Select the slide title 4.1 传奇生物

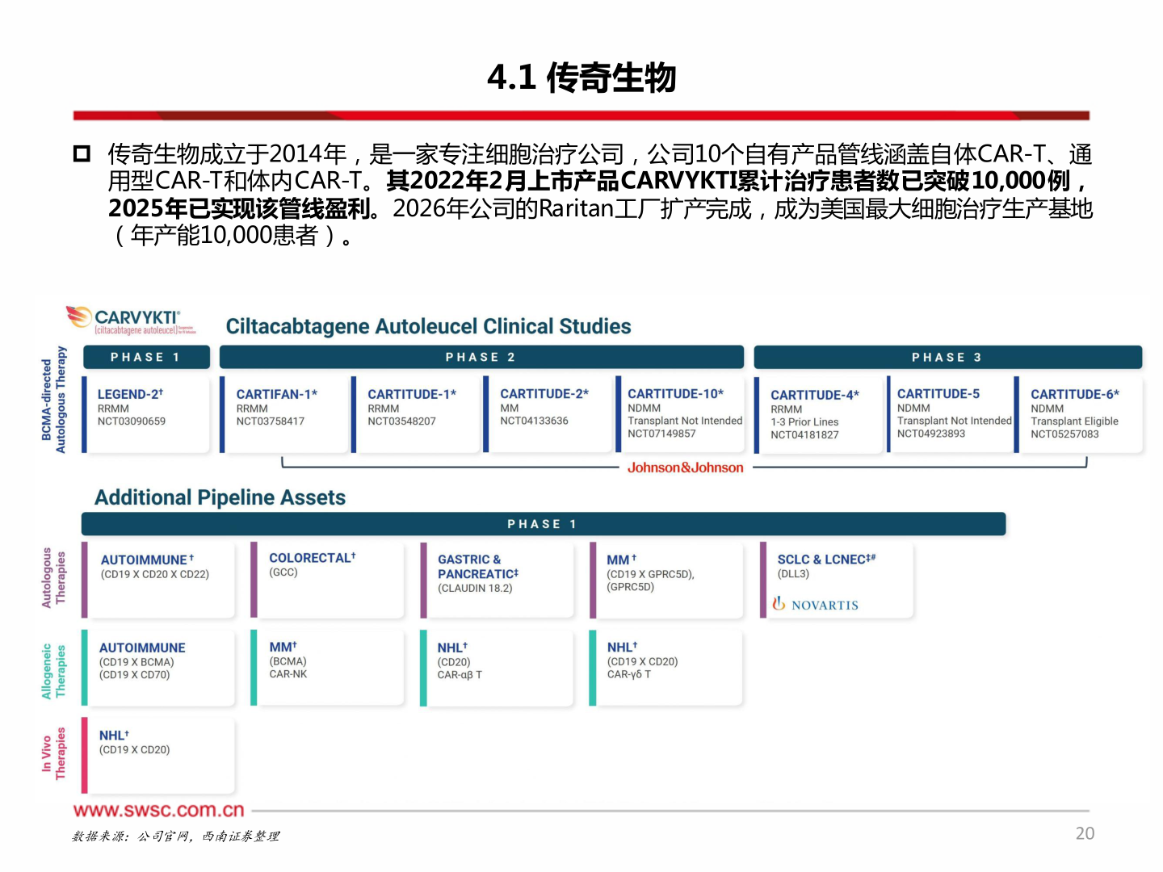point(581,78)
